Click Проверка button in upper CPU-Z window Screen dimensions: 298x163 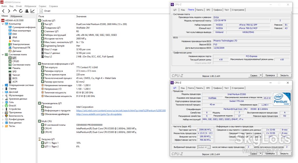coord(270,75)
